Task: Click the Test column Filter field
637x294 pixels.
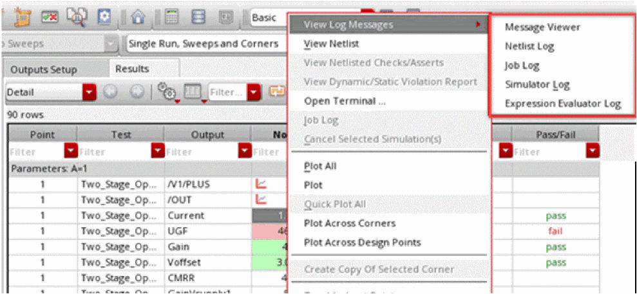Action: pos(115,152)
